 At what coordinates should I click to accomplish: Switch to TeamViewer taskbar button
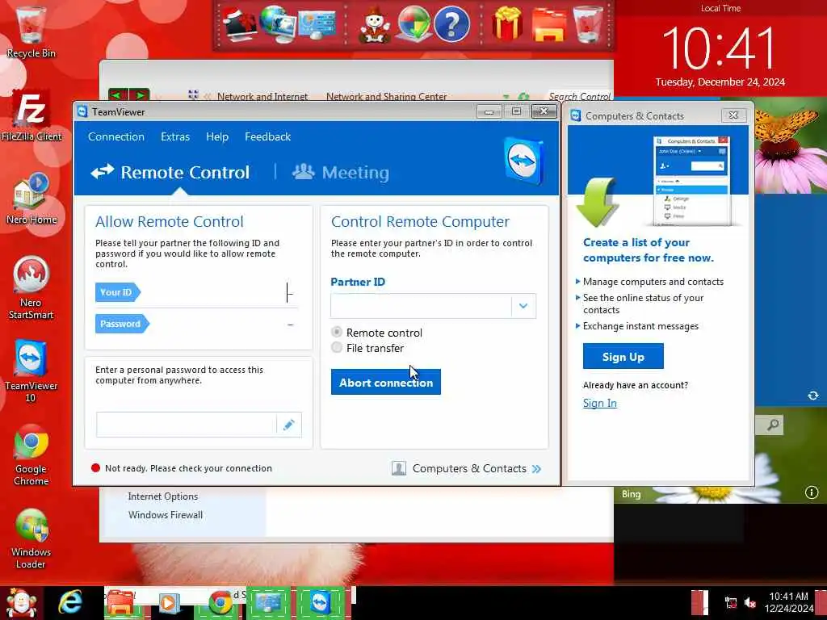321,603
